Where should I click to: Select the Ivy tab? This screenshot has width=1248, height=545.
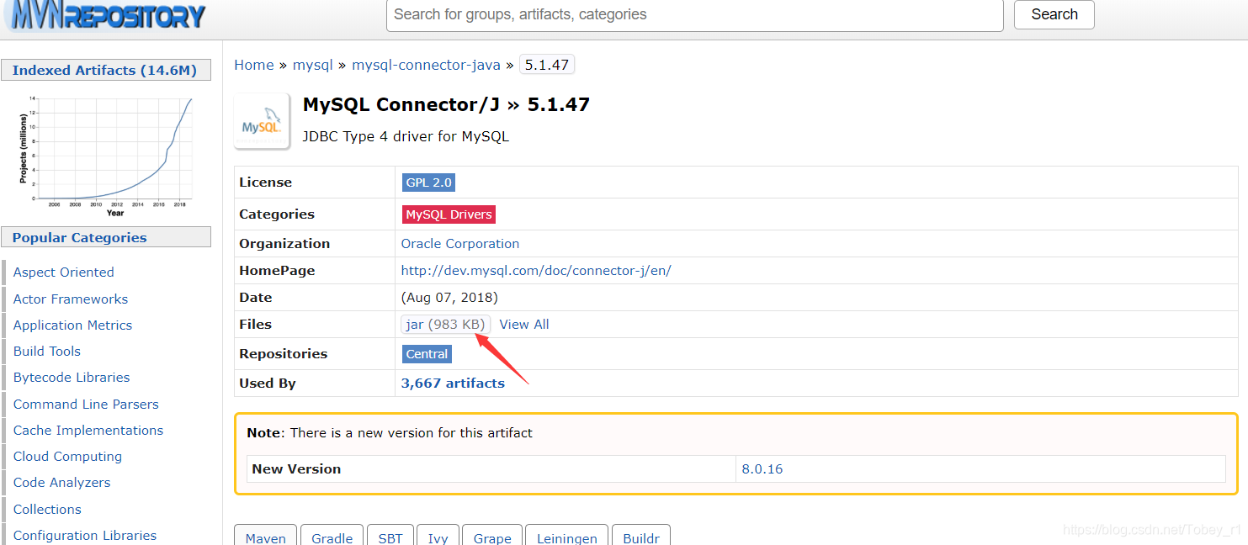(x=438, y=536)
